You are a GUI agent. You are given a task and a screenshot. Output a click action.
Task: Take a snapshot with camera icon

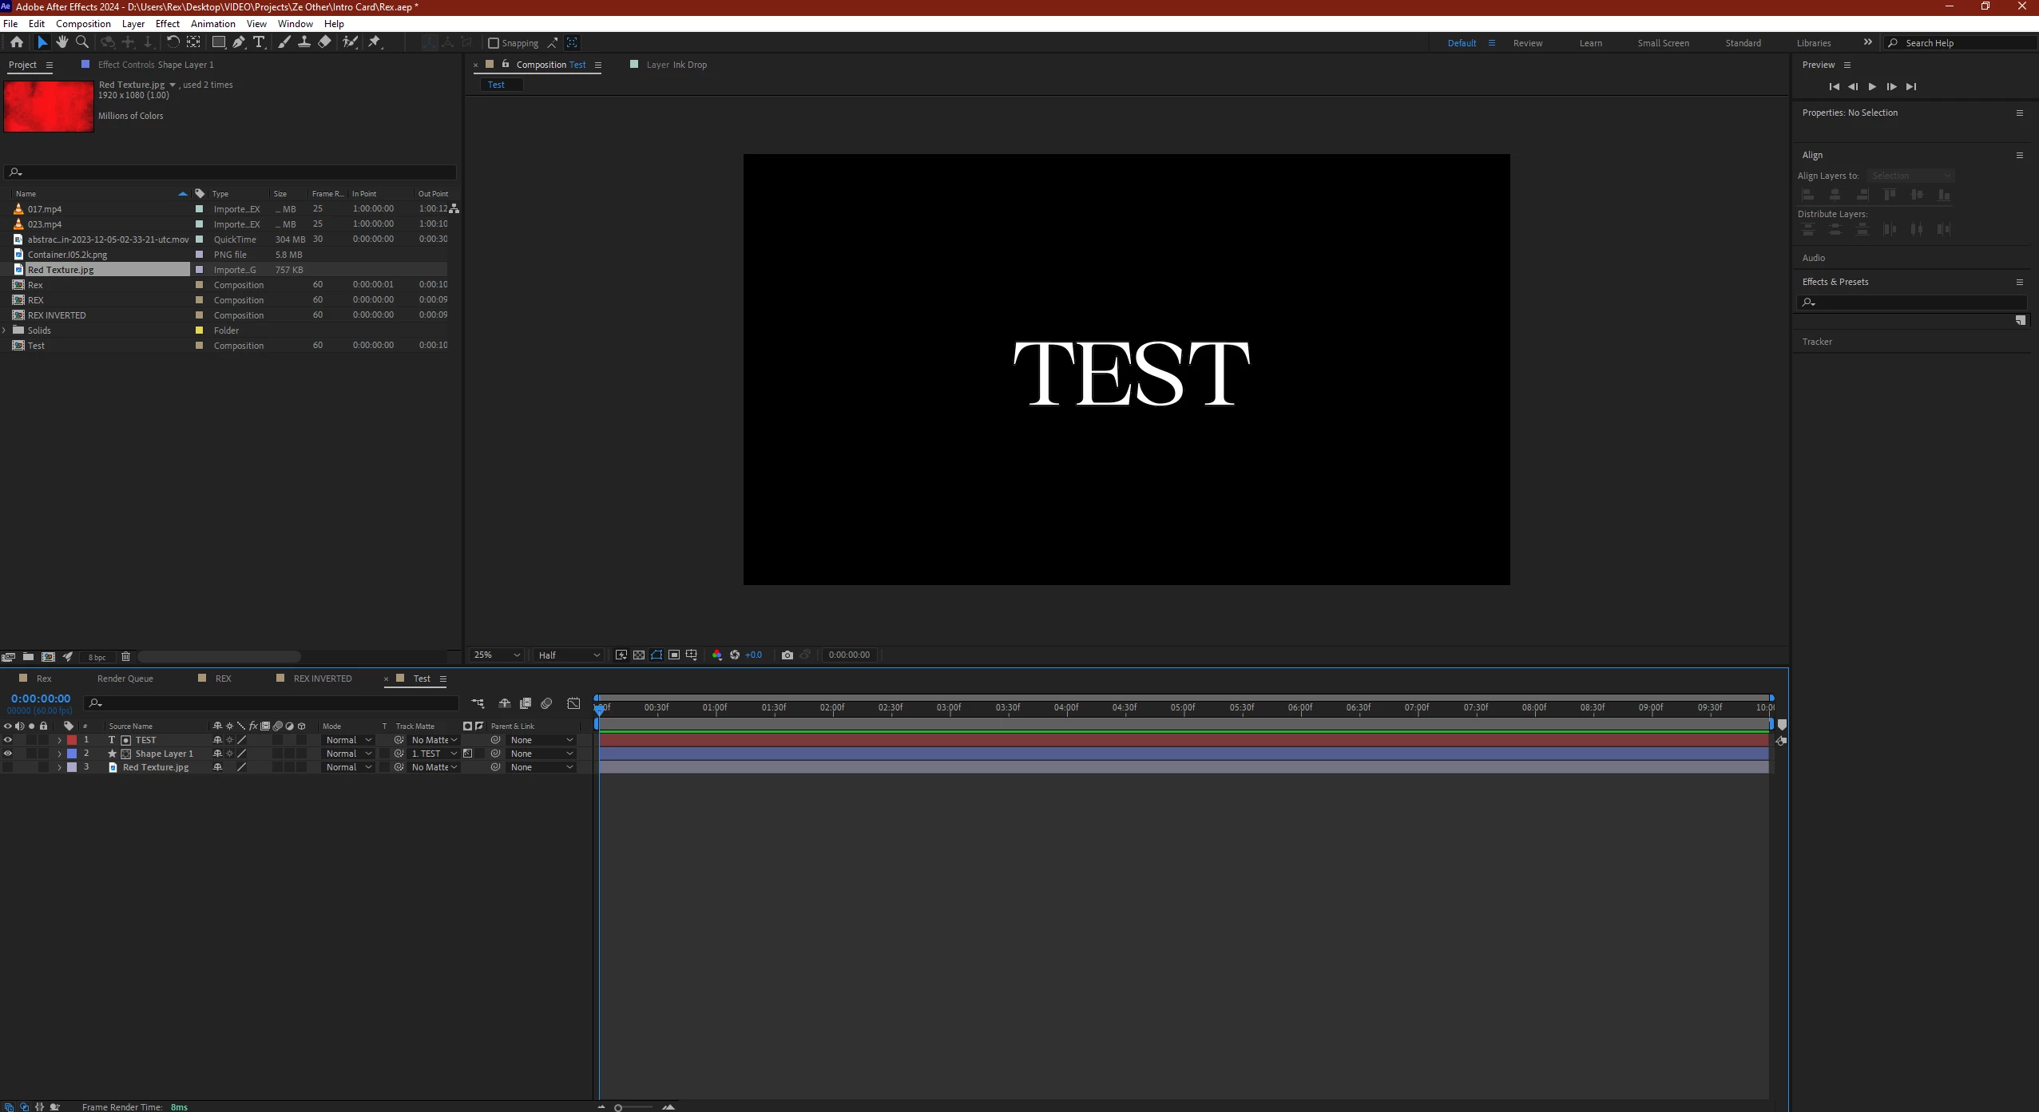pos(787,655)
